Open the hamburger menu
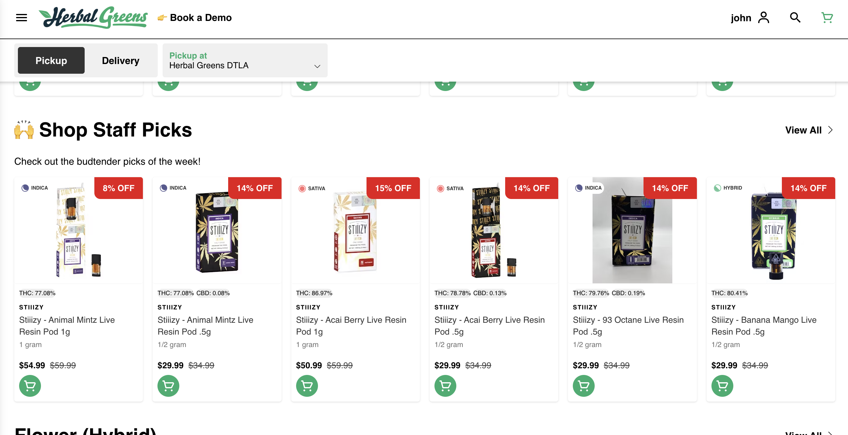The height and width of the screenshot is (435, 848). coord(22,18)
